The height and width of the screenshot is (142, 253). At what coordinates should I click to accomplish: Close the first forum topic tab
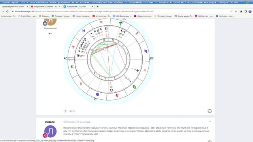(x=27, y=7)
